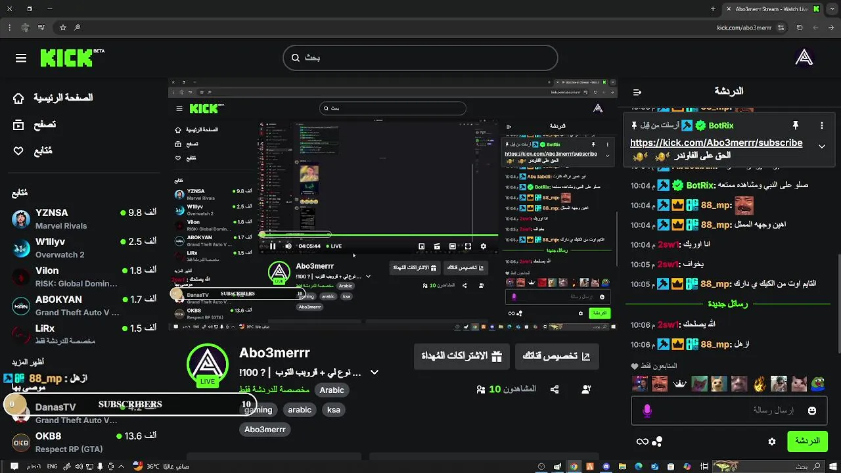The width and height of the screenshot is (841, 473).
Task: Insert the Pepe frog quick emote
Action: point(819,383)
